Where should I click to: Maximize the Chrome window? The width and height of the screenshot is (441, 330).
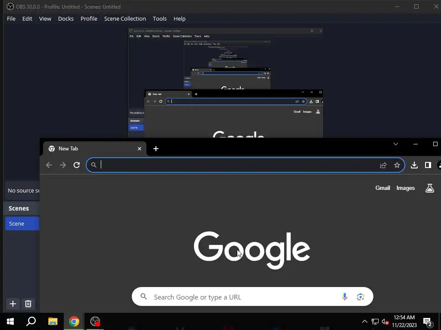point(435,144)
